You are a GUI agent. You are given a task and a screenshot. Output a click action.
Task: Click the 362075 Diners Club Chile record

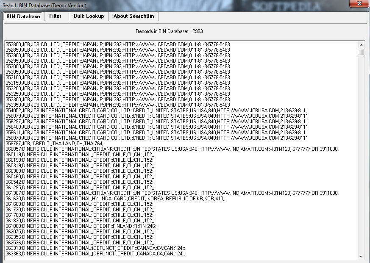[x=80, y=231]
